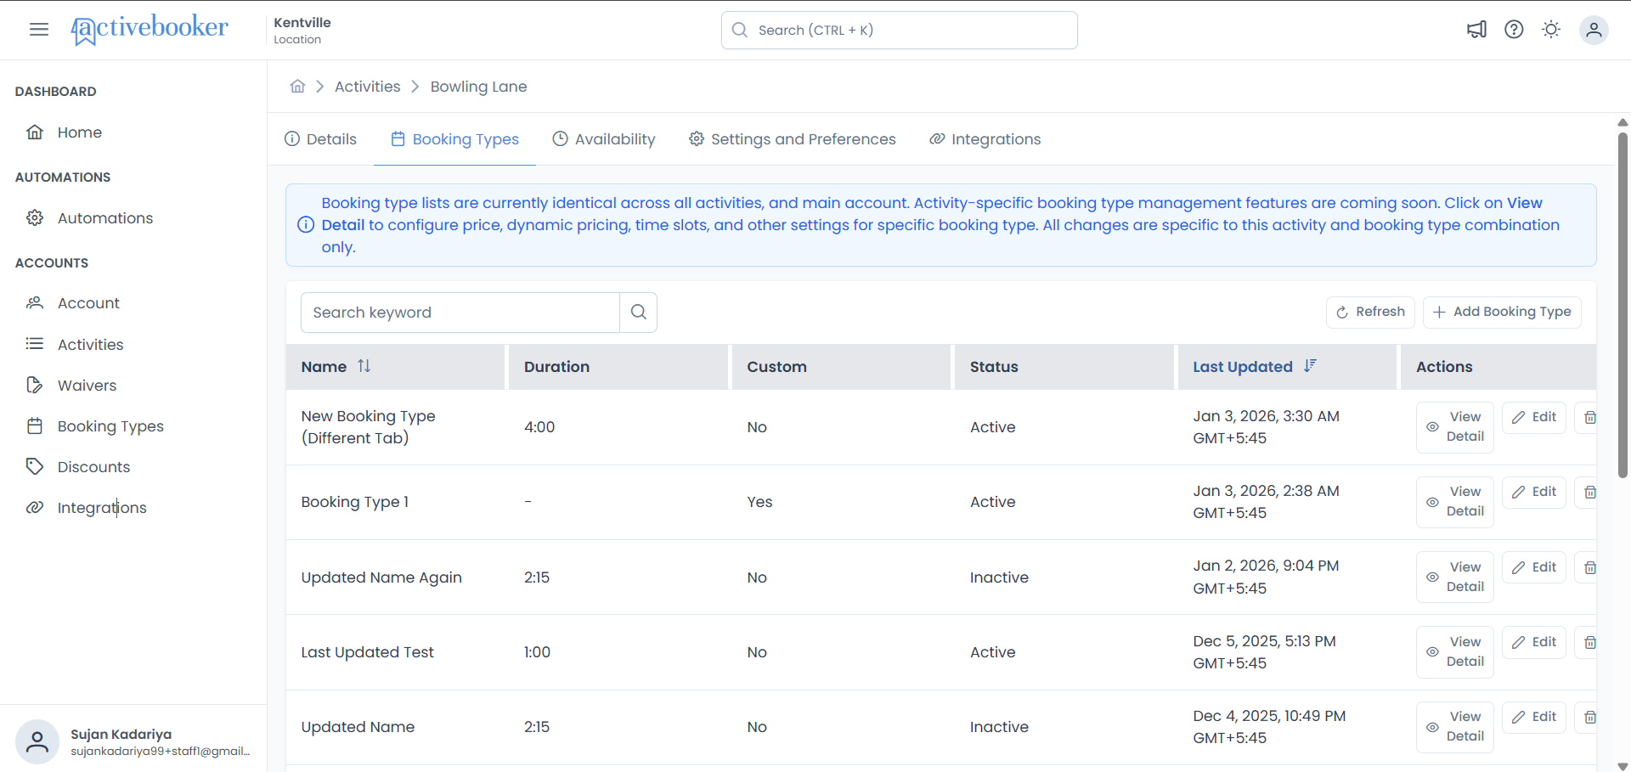The image size is (1631, 772).
Task: Select the Booking Types tab
Action: coord(454,139)
